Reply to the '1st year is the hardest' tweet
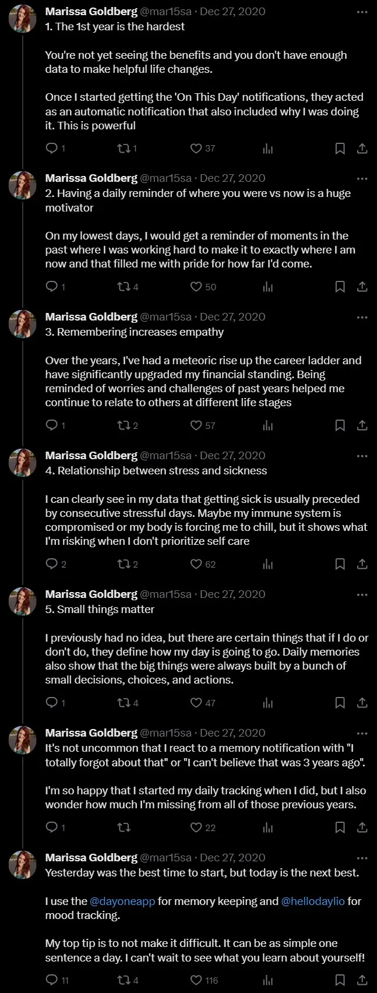Screen dimensions: 377x993 click(51, 148)
